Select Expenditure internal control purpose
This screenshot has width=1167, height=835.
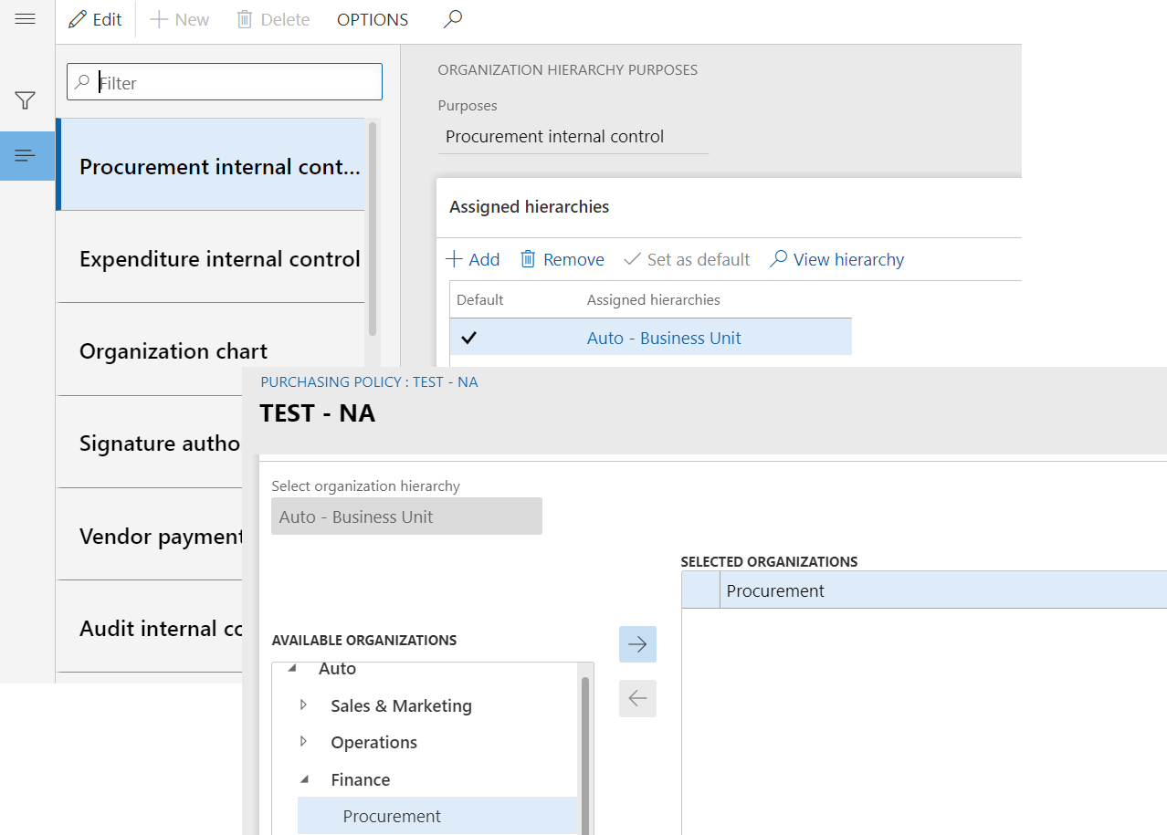click(x=219, y=259)
